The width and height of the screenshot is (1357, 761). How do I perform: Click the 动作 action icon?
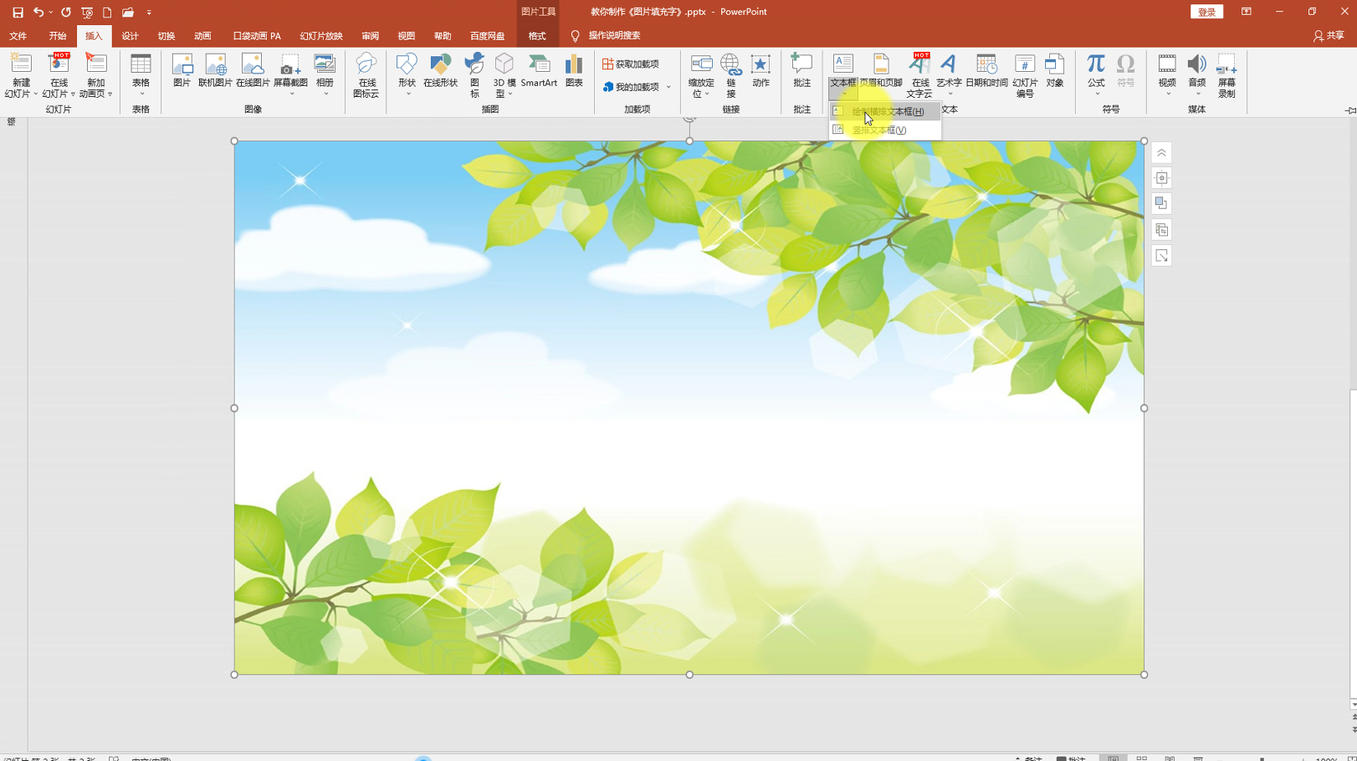[760, 70]
